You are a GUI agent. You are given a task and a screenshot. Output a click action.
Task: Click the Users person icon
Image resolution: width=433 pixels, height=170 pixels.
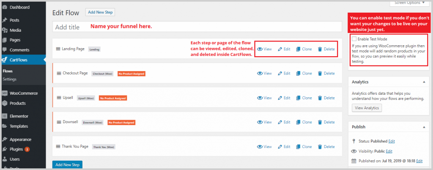point(4,159)
